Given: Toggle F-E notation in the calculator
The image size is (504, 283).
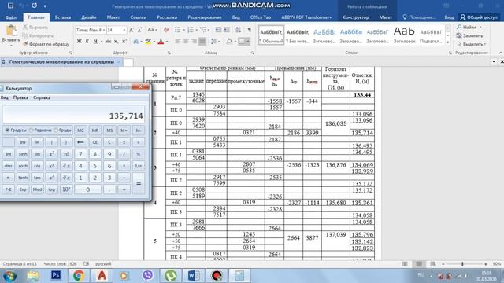Looking at the screenshot, I should coord(9,189).
